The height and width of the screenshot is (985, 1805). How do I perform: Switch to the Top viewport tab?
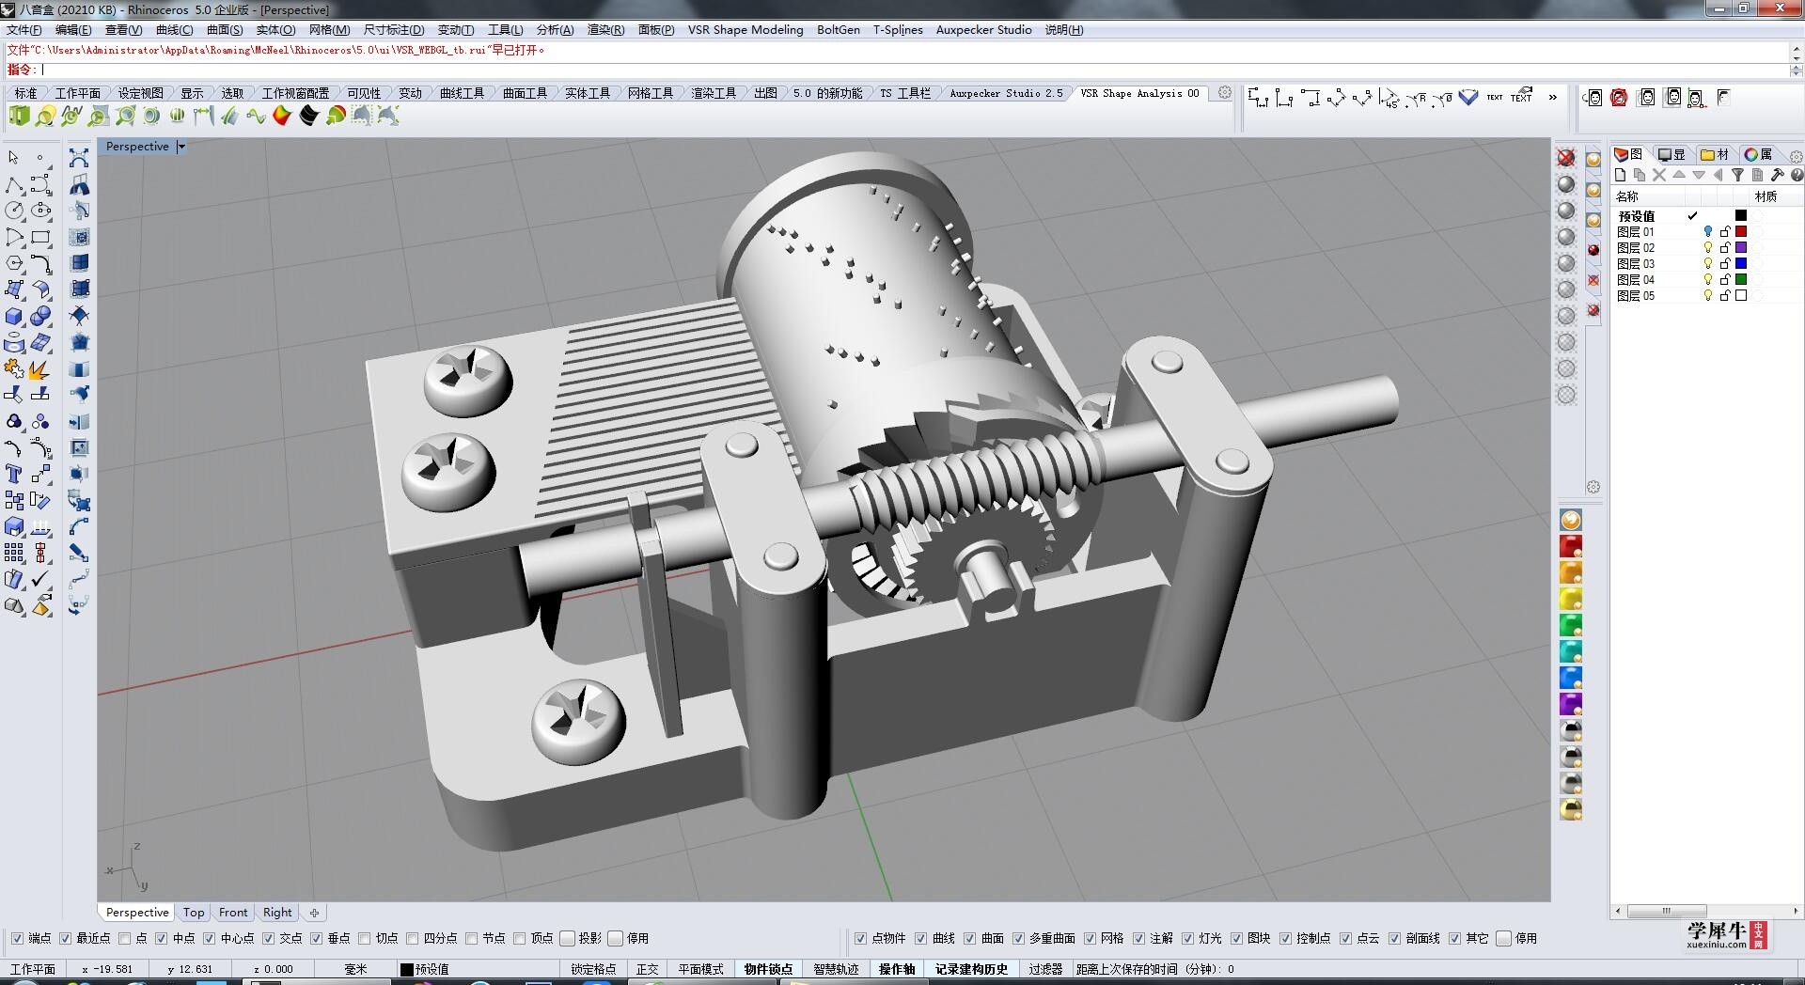(x=194, y=913)
